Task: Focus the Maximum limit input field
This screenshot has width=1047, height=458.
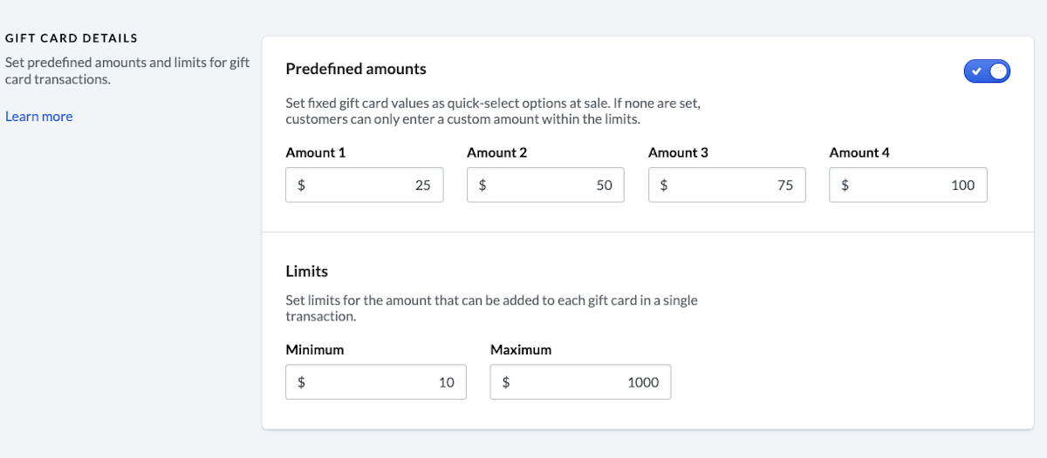Action: pyautogui.click(x=580, y=381)
